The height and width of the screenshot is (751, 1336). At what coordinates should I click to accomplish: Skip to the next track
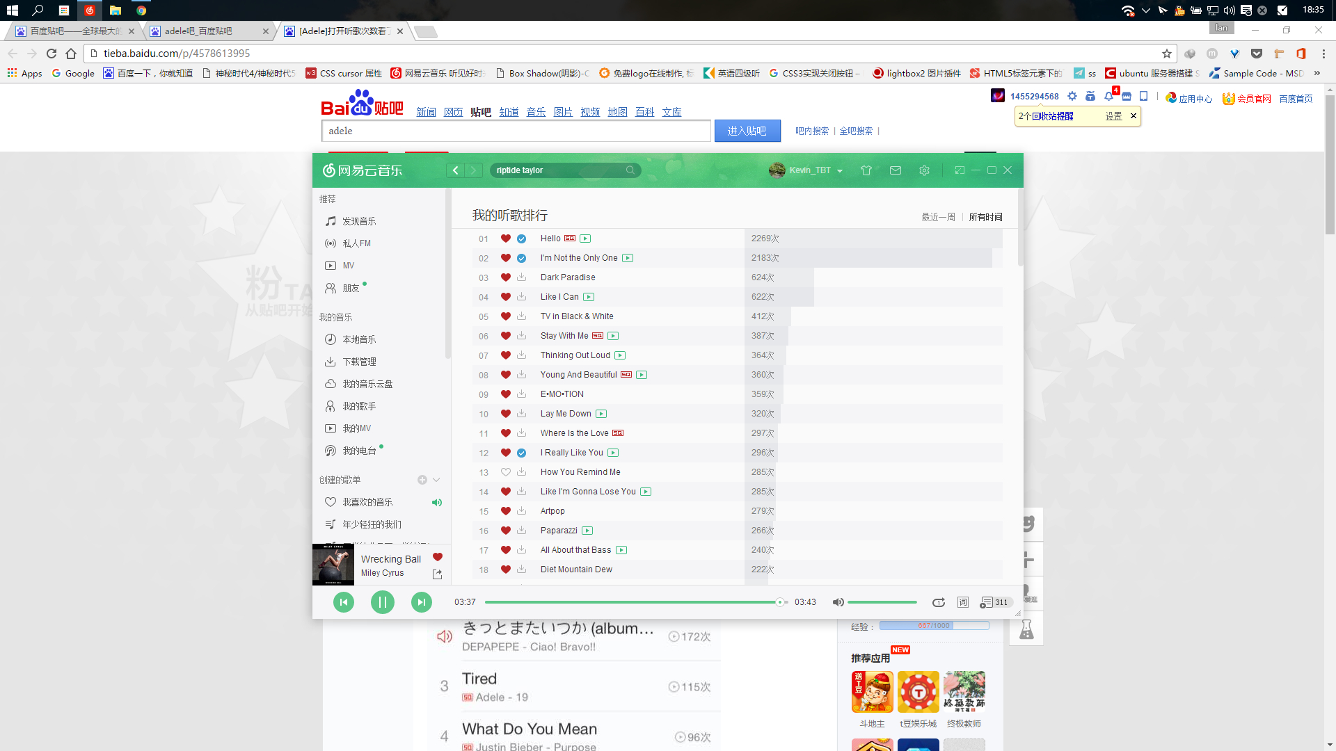[x=421, y=602]
